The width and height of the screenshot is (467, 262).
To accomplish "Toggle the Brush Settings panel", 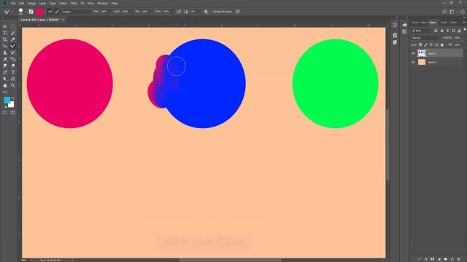I will coord(31,12).
